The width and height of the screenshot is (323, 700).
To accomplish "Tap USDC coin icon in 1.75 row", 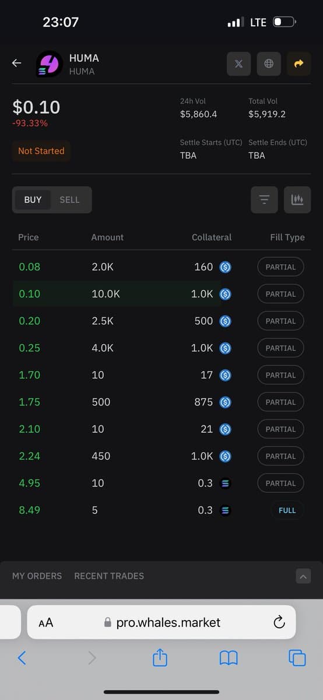I will tap(226, 402).
